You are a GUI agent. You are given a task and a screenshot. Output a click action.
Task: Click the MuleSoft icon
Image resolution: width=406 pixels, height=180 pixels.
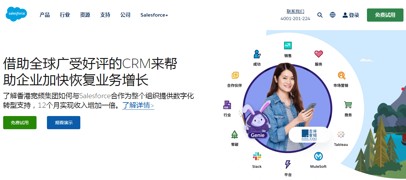[x=318, y=156]
